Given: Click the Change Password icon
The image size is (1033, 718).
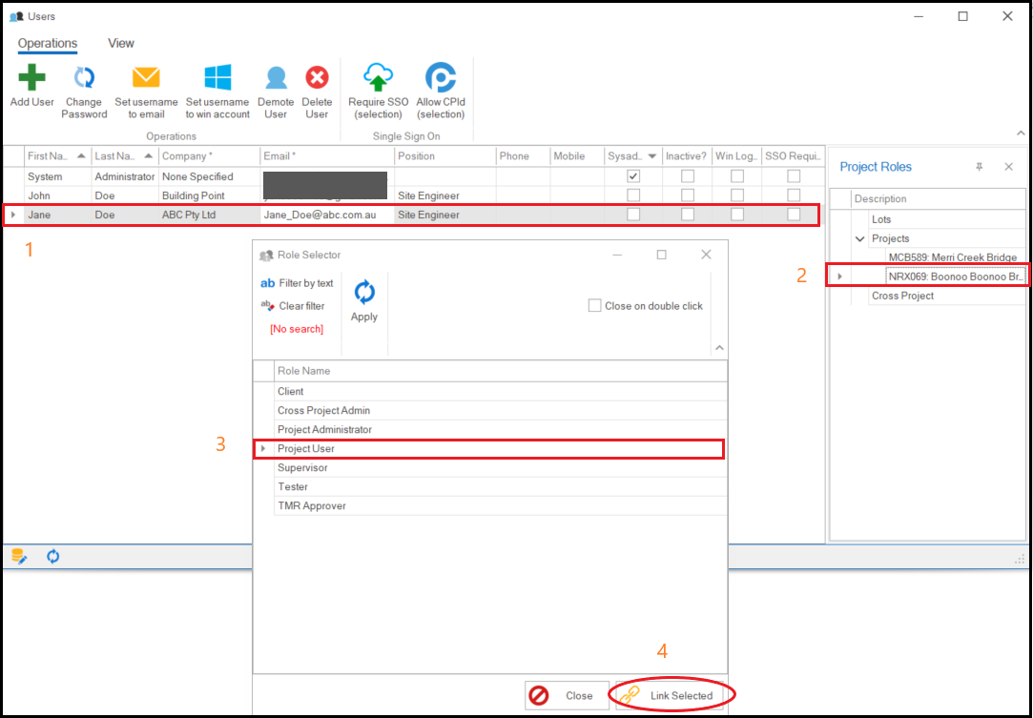Looking at the screenshot, I should pyautogui.click(x=84, y=78).
